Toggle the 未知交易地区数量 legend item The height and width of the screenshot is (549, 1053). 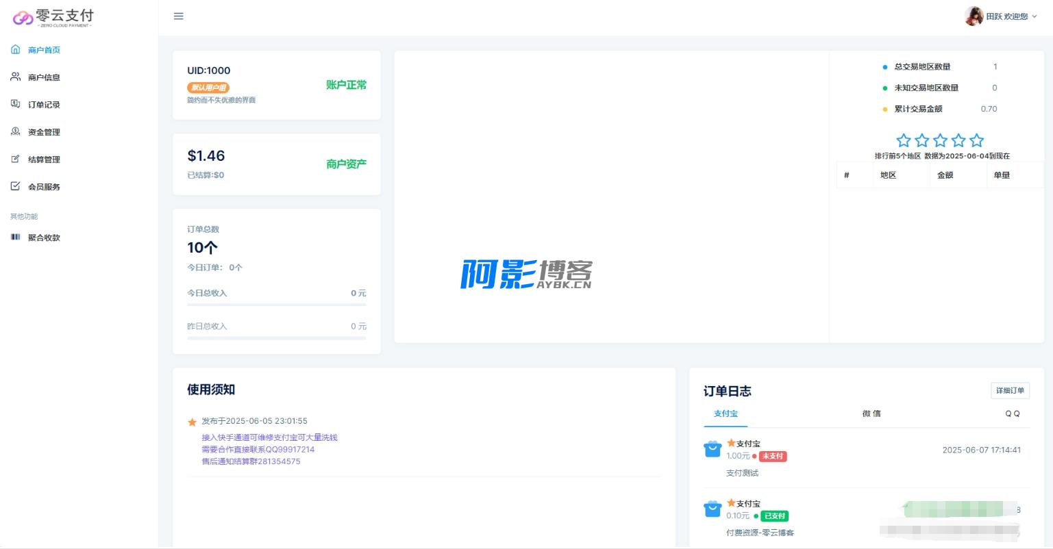point(926,88)
